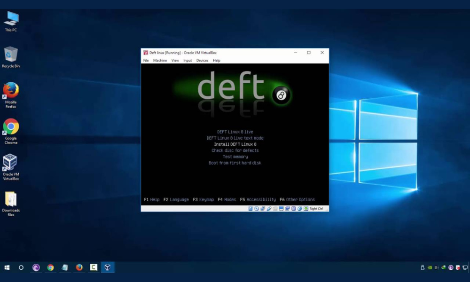470x282 pixels.
Task: Open the Devices menu
Action: tap(202, 61)
